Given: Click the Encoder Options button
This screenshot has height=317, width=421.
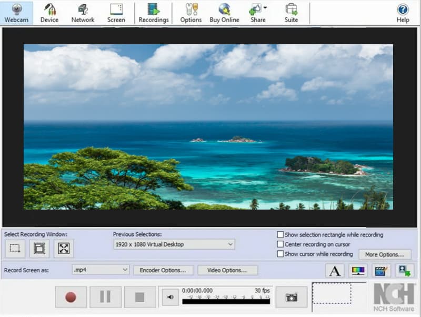Looking at the screenshot, I should (x=163, y=270).
